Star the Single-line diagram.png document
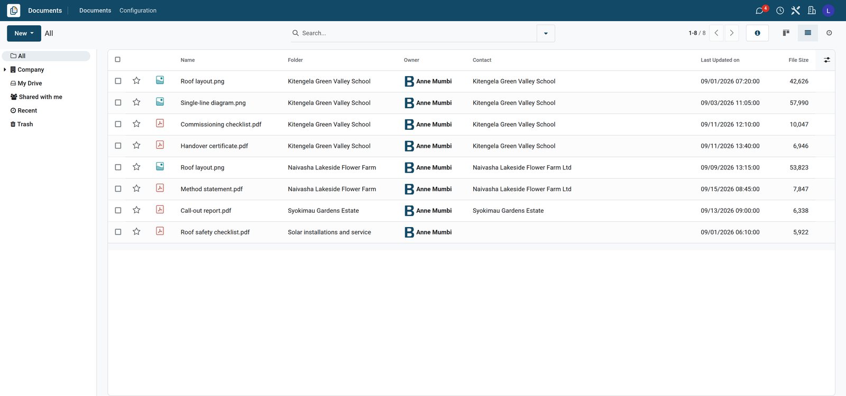 pyautogui.click(x=136, y=102)
